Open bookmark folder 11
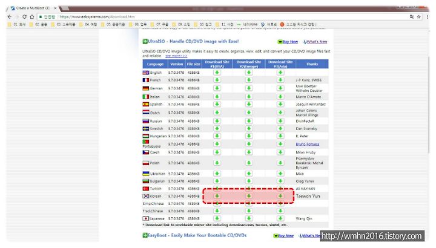This screenshot has width=436, height=248. tap(225, 24)
